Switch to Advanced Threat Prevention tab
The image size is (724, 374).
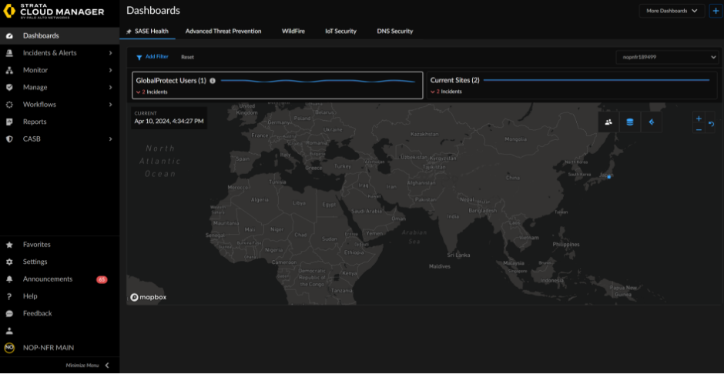pos(223,32)
